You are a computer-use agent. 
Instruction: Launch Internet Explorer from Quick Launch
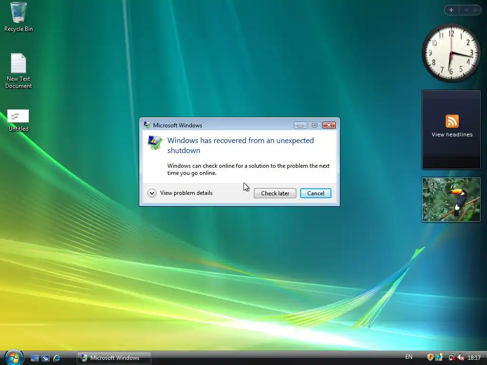(x=57, y=358)
